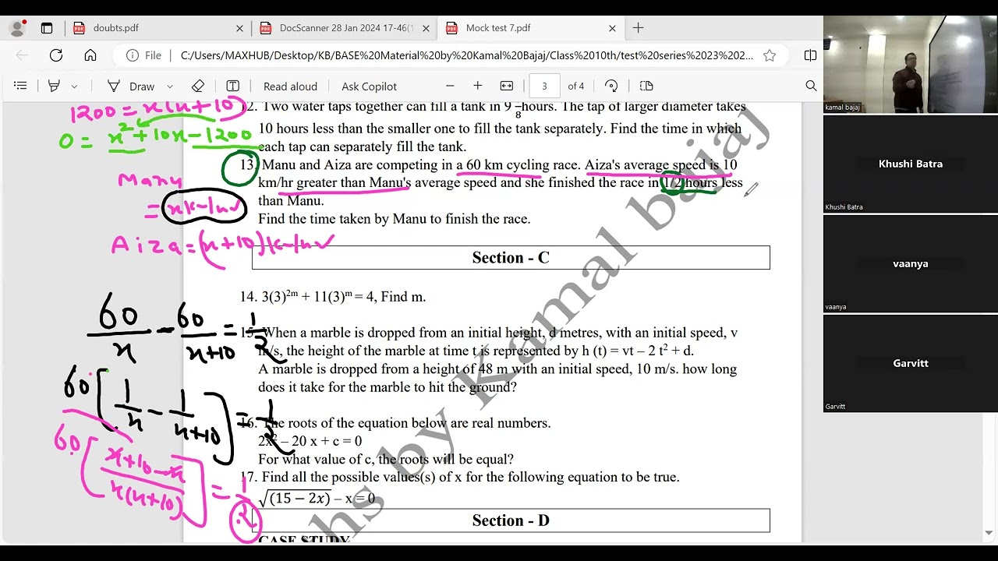Click the "Section - C" heading
Image resolution: width=998 pixels, height=561 pixels.
pos(511,258)
